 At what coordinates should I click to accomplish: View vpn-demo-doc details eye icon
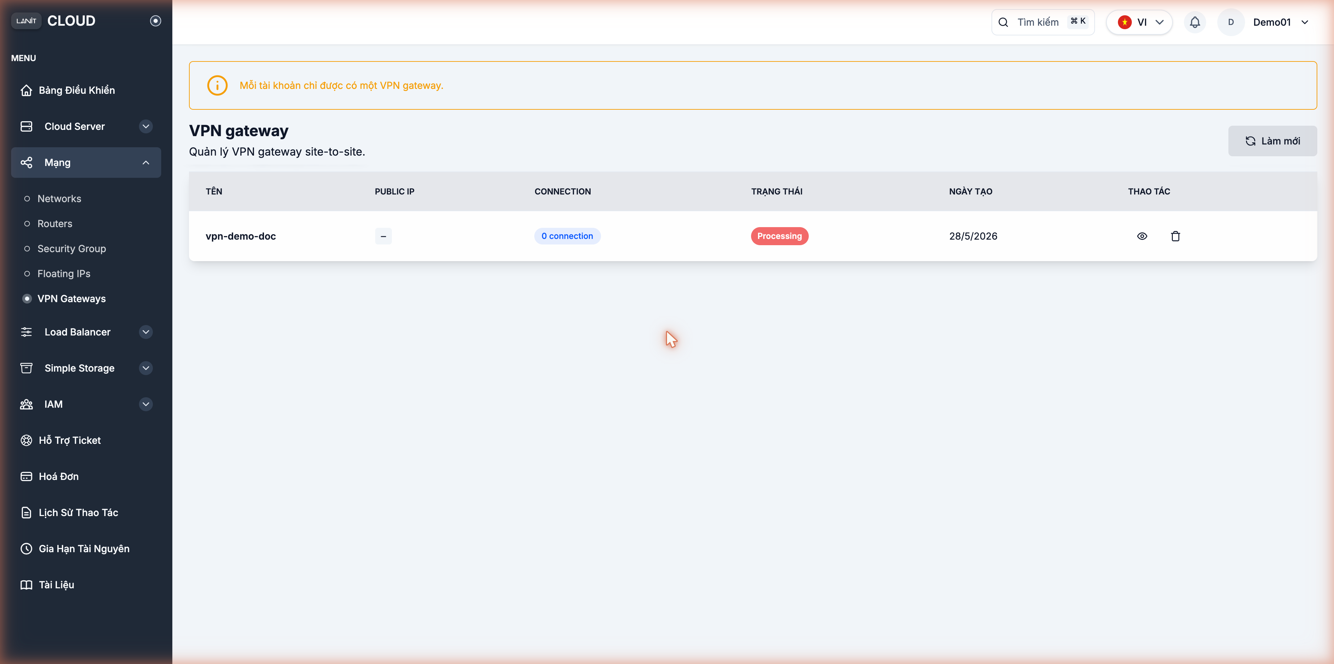pos(1142,236)
